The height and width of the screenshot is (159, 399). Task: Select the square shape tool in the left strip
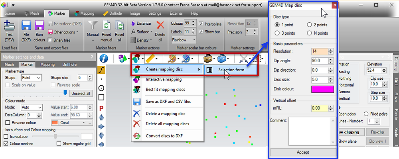click(101, 97)
